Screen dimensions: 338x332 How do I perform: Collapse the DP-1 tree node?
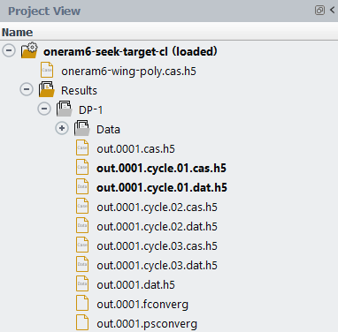(44, 109)
